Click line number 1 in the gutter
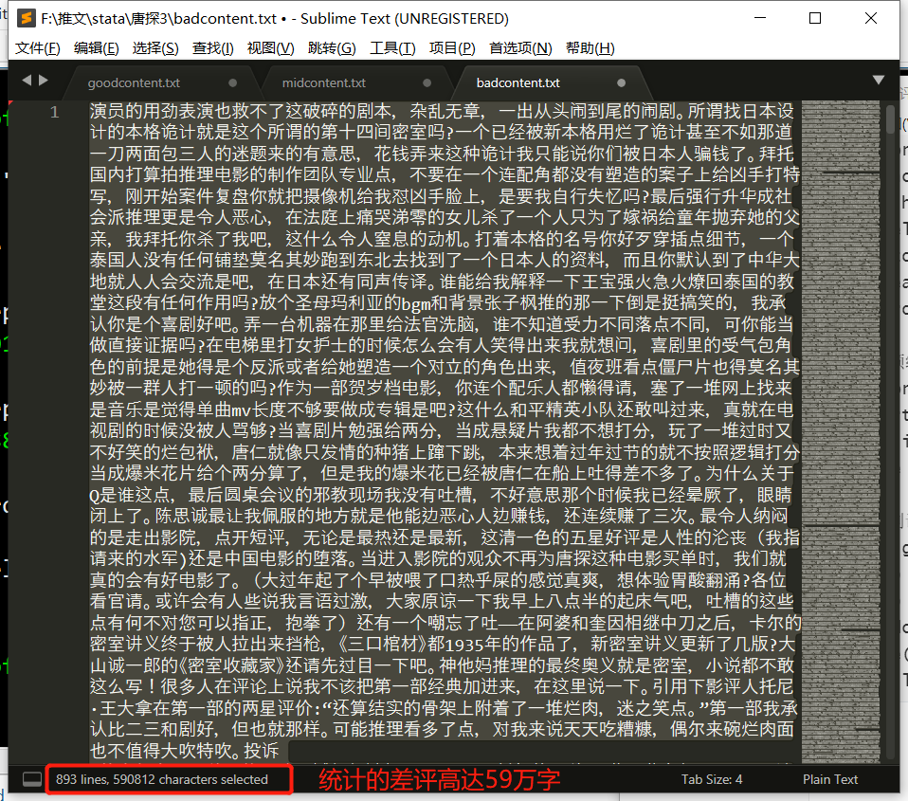 [54, 112]
